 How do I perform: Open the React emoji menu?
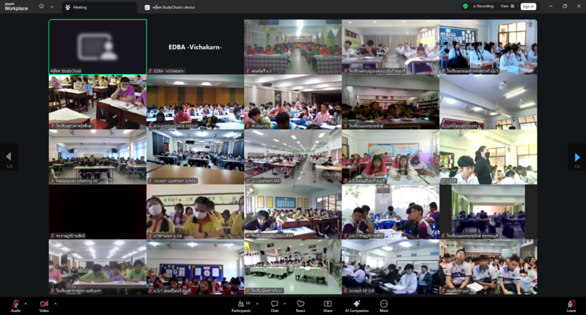300,306
